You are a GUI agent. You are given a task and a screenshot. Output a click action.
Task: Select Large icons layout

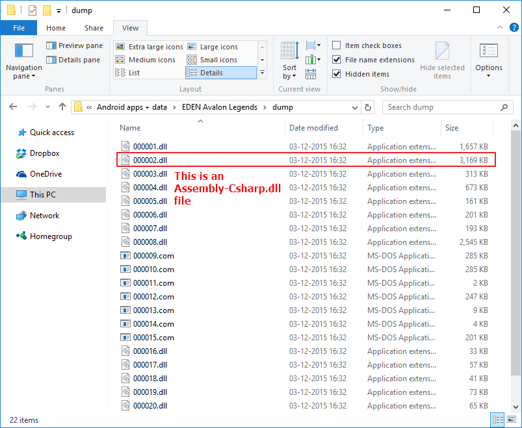click(213, 47)
